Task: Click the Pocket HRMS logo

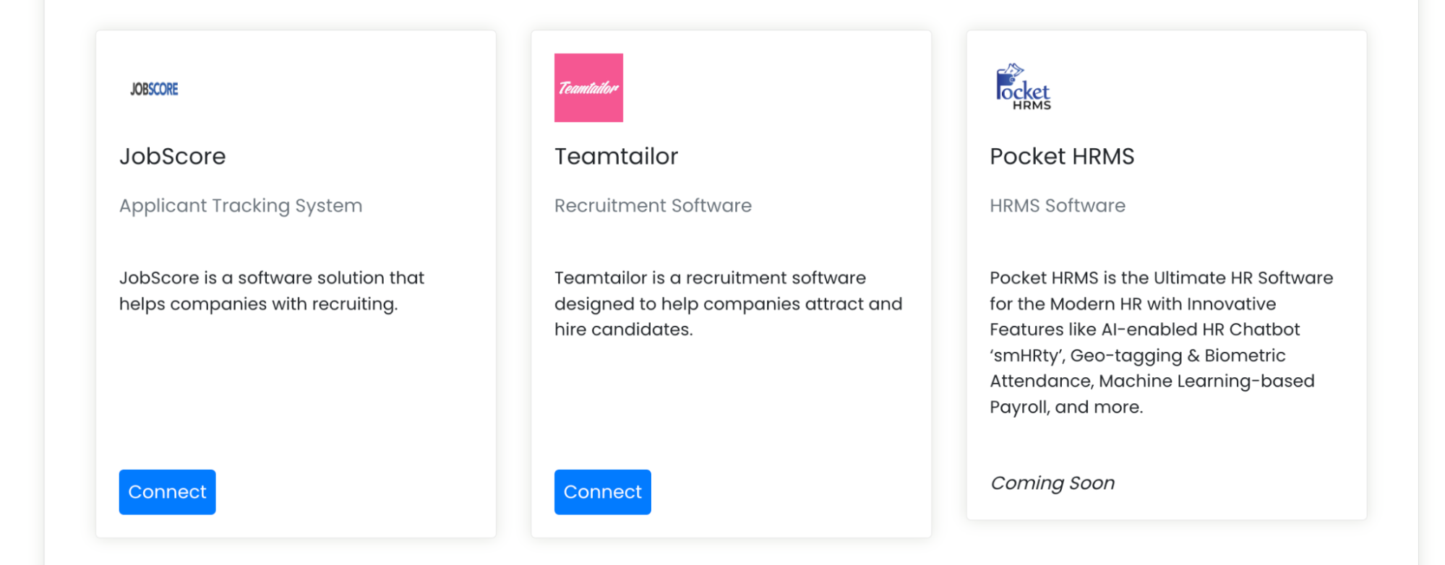Action: (1023, 87)
